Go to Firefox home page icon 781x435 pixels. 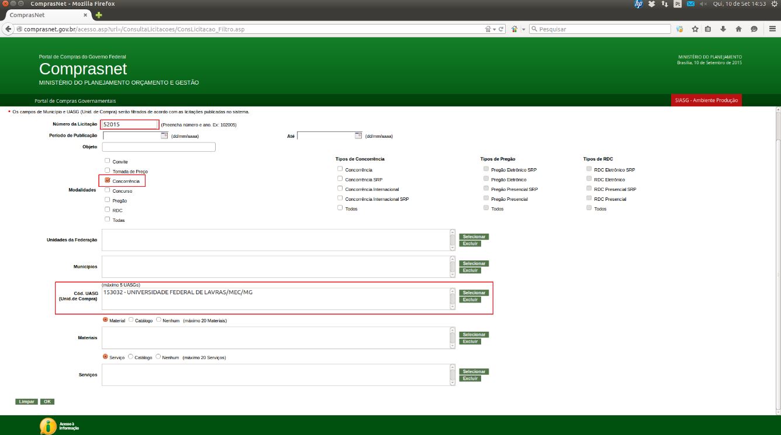click(x=738, y=29)
